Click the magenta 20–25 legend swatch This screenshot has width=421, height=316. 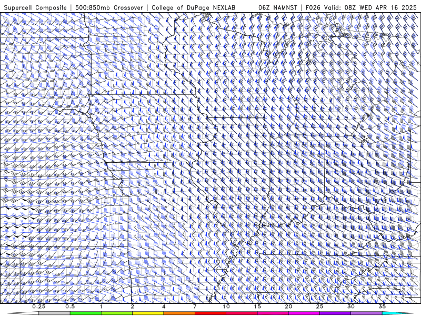pos(304,313)
